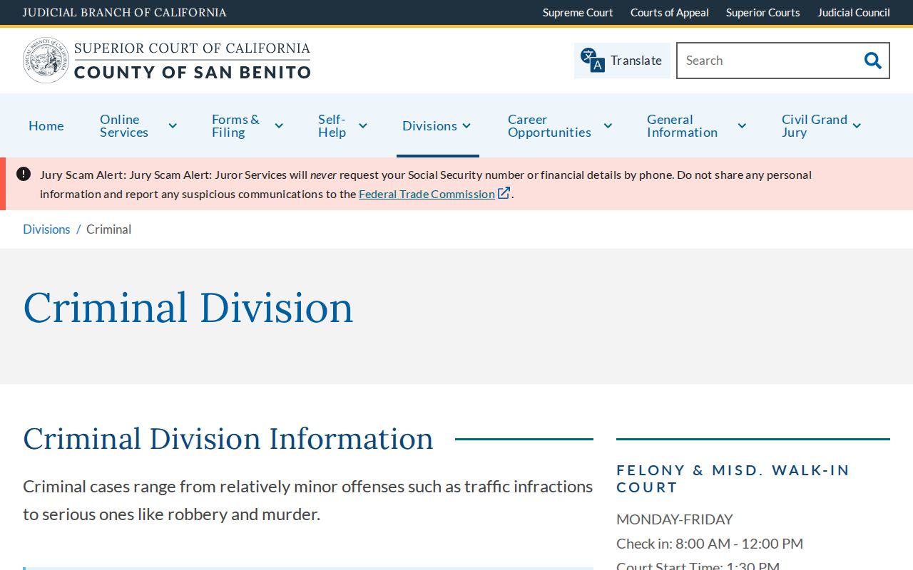The height and width of the screenshot is (570, 913).
Task: Expand the Civil Grand Jury chevron
Action: click(x=857, y=126)
